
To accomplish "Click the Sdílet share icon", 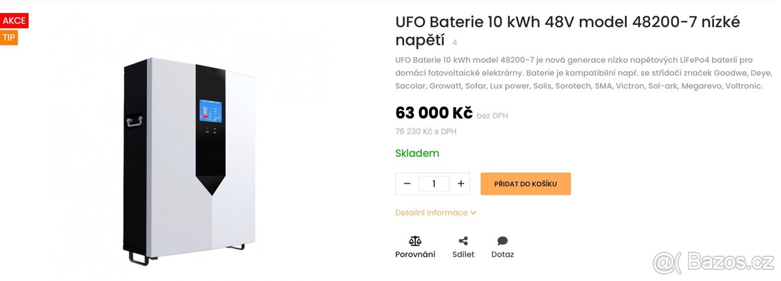I will (463, 241).
